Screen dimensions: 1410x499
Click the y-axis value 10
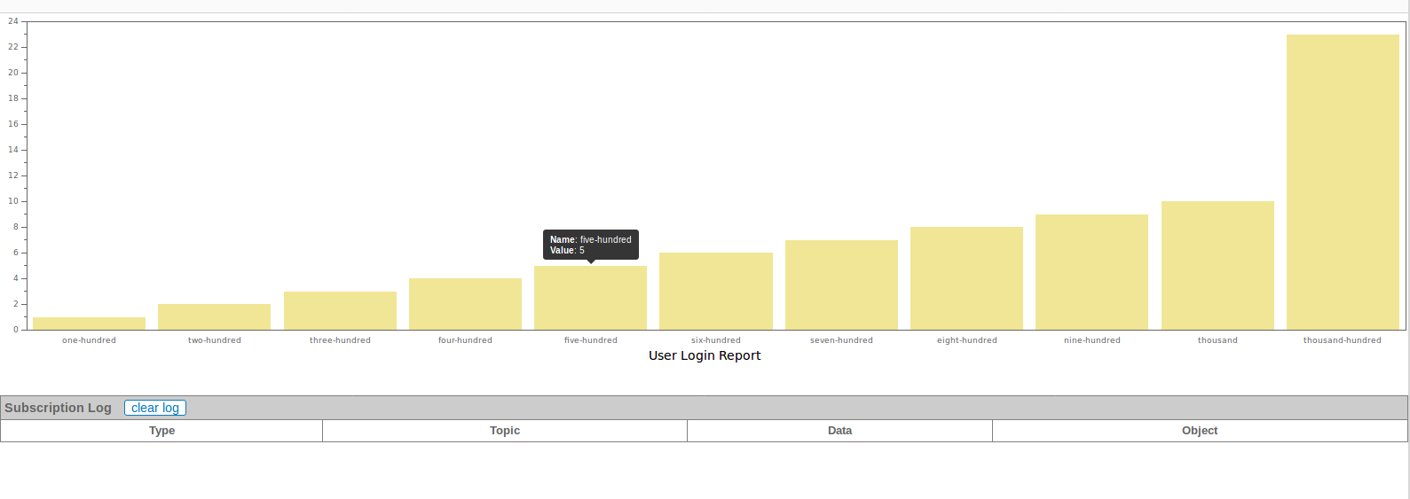click(x=13, y=201)
